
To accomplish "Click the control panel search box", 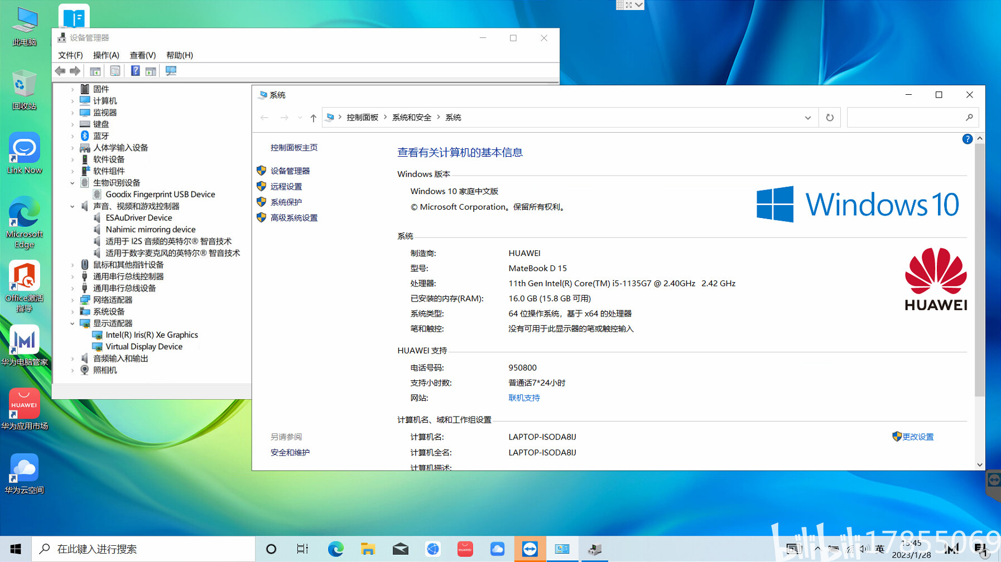I will pyautogui.click(x=913, y=118).
